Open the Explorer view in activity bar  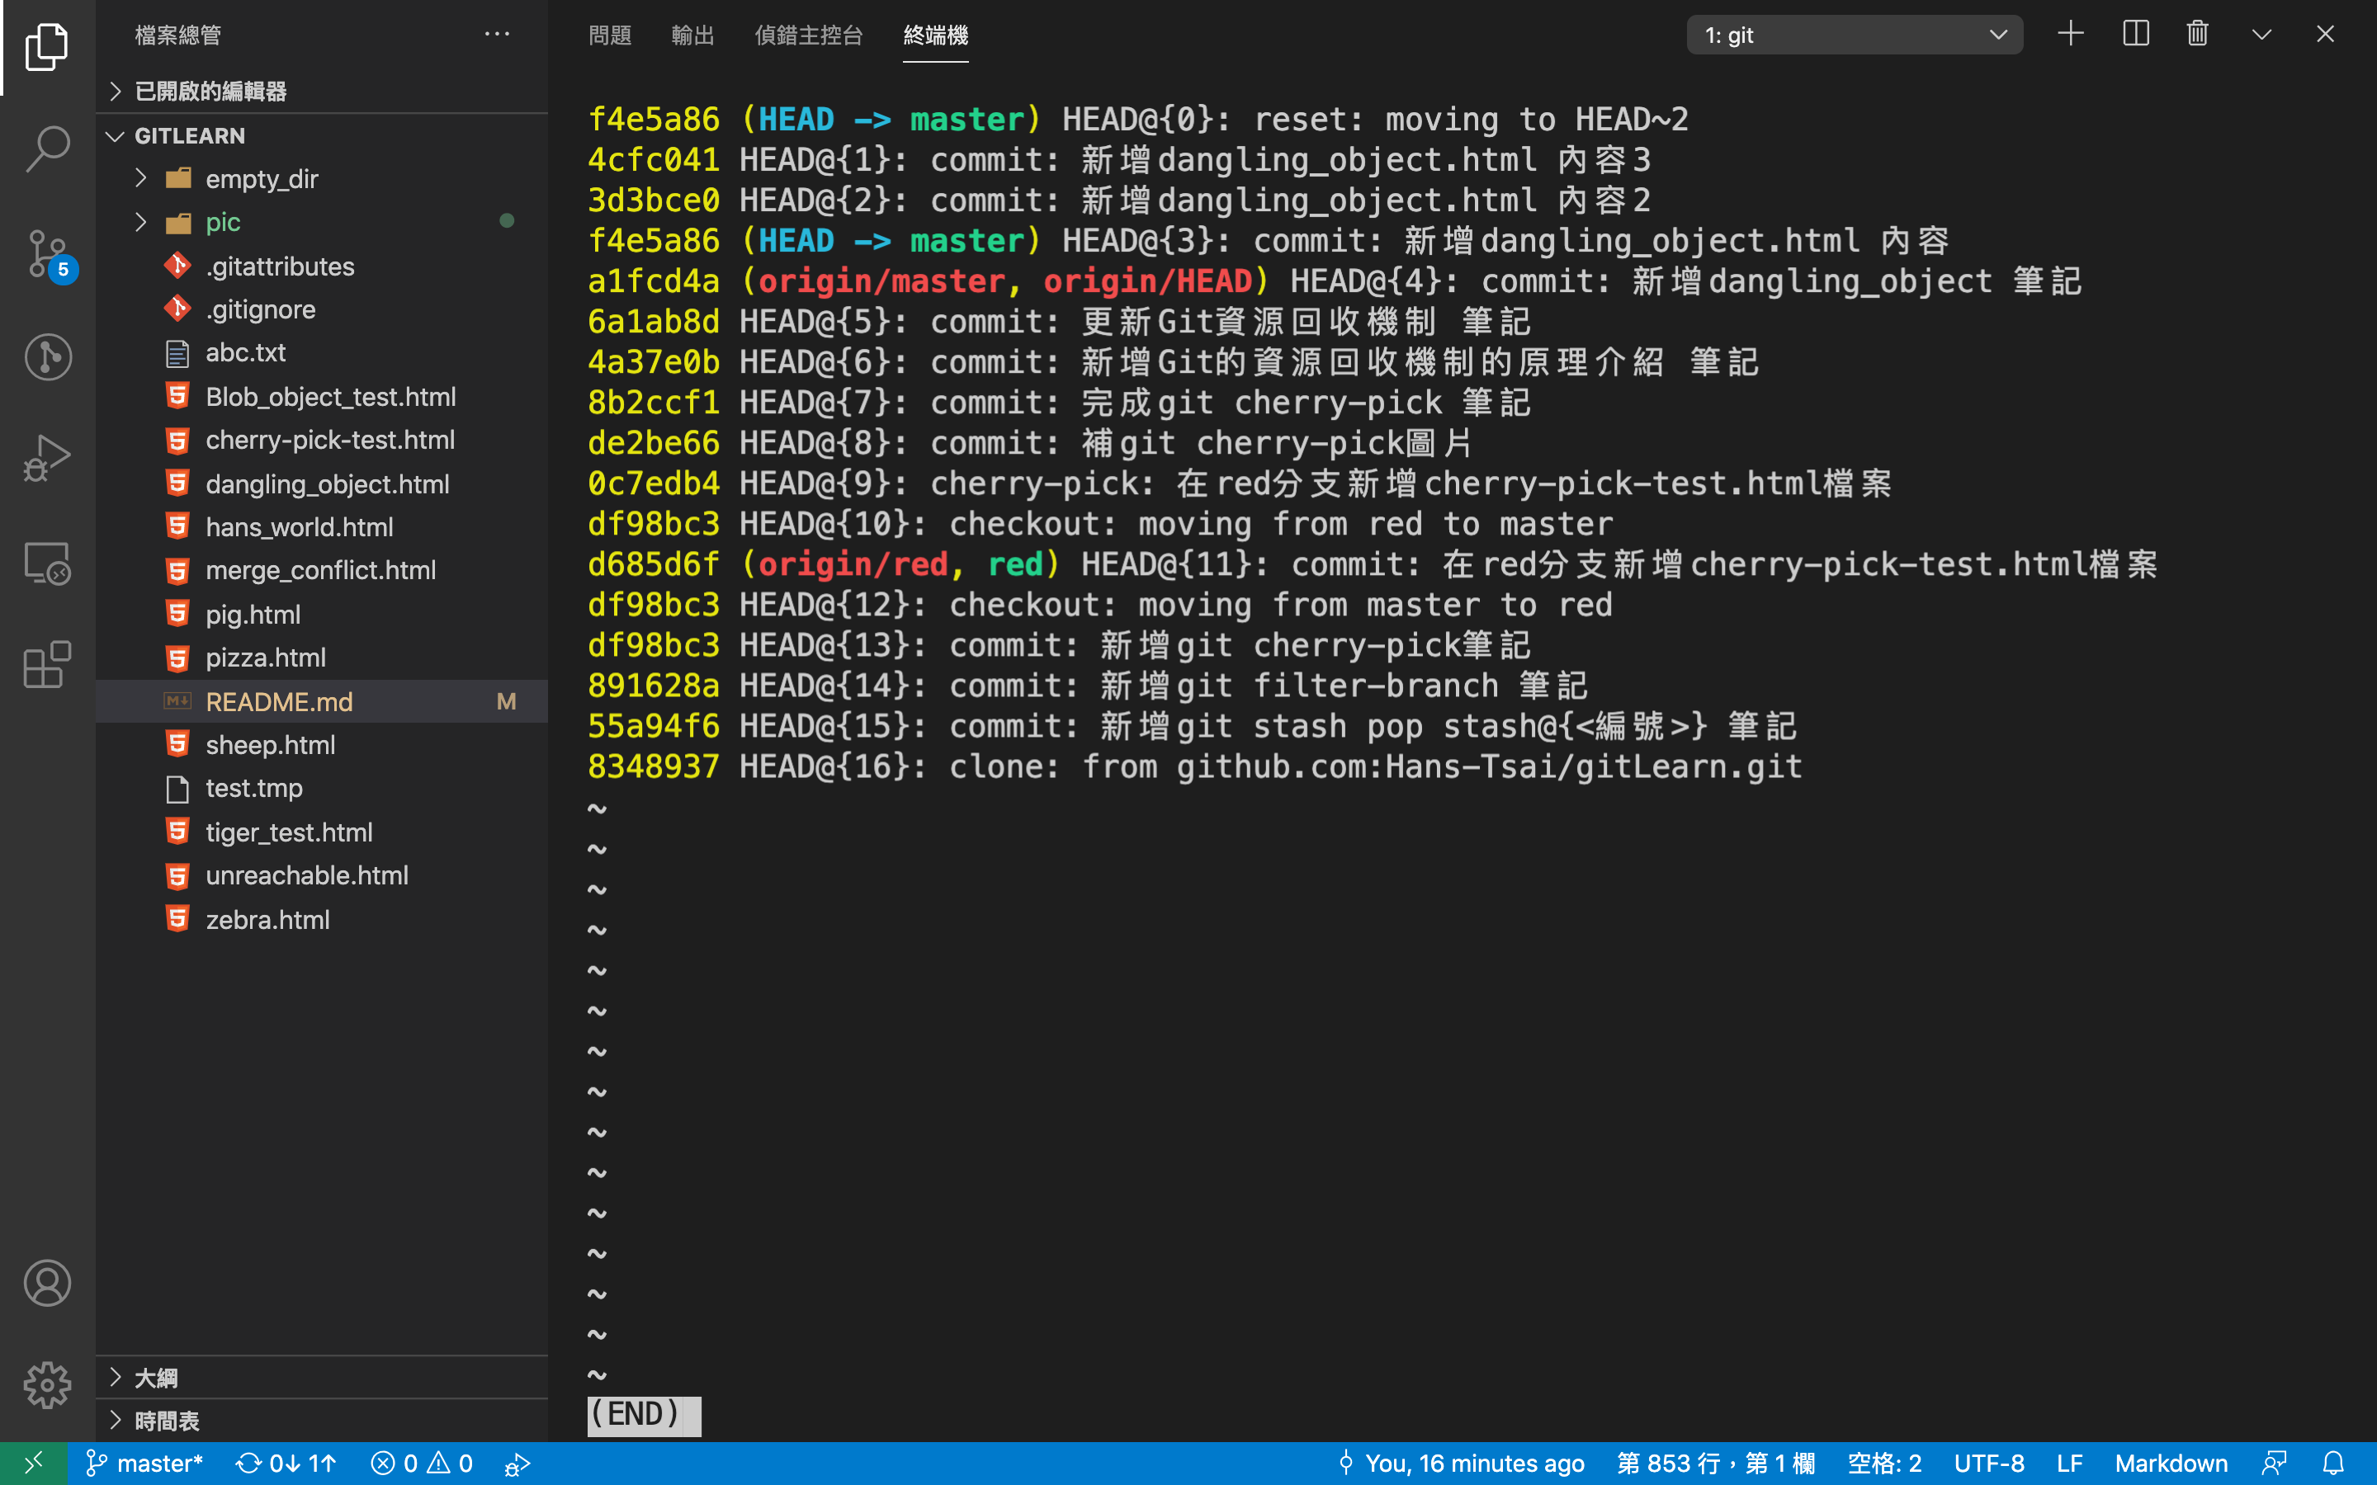(x=47, y=47)
